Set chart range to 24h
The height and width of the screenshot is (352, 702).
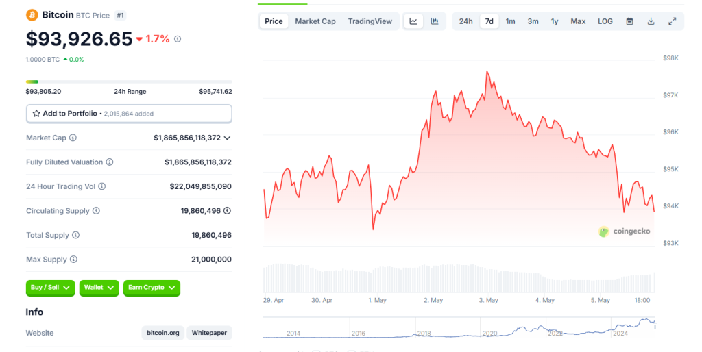click(465, 21)
